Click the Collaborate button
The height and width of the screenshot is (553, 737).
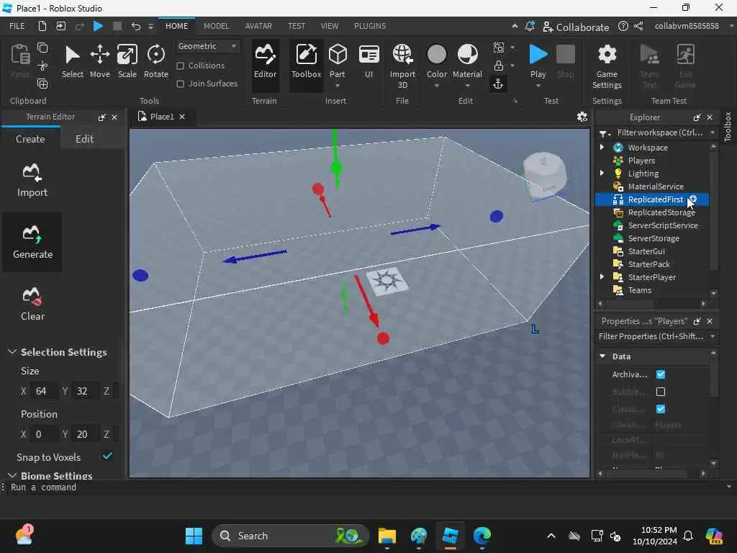click(x=576, y=27)
